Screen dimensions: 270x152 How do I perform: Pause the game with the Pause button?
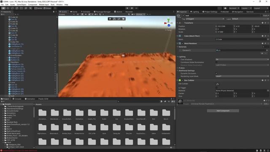[132, 8]
